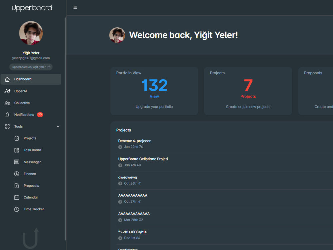
Task: Open the Dashboard menu item
Action: [x=31, y=79]
